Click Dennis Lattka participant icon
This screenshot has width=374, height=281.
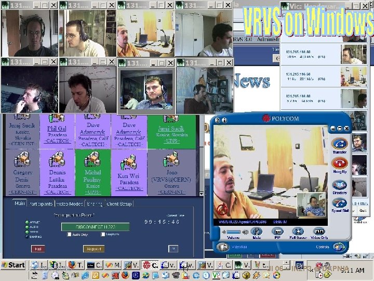[x=57, y=159]
